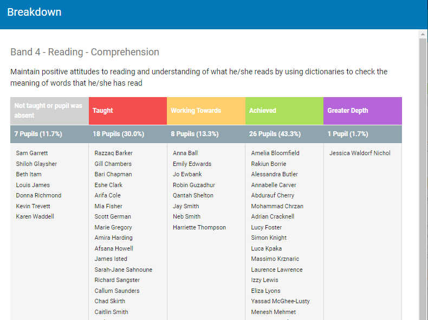Select pupil Shiloh Glaysher
Viewport: 428px width, 320px height.
pyautogui.click(x=36, y=164)
